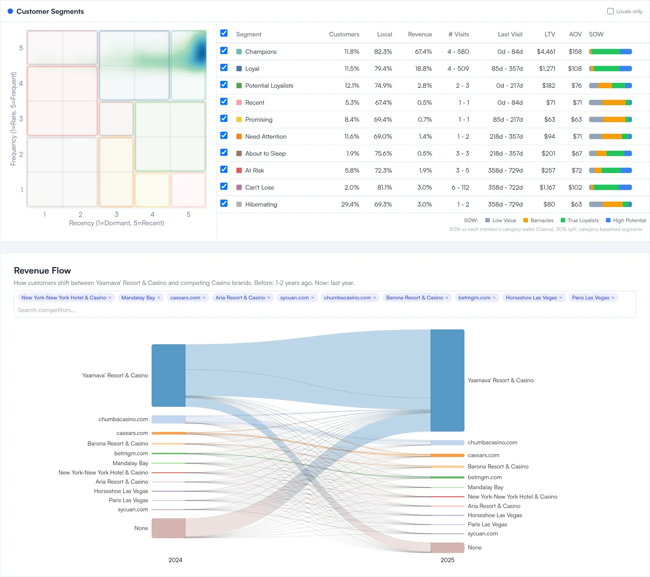Select the 2024 Yaamava' Resort & Casino node
Image resolution: width=650 pixels, height=577 pixels.
169,375
